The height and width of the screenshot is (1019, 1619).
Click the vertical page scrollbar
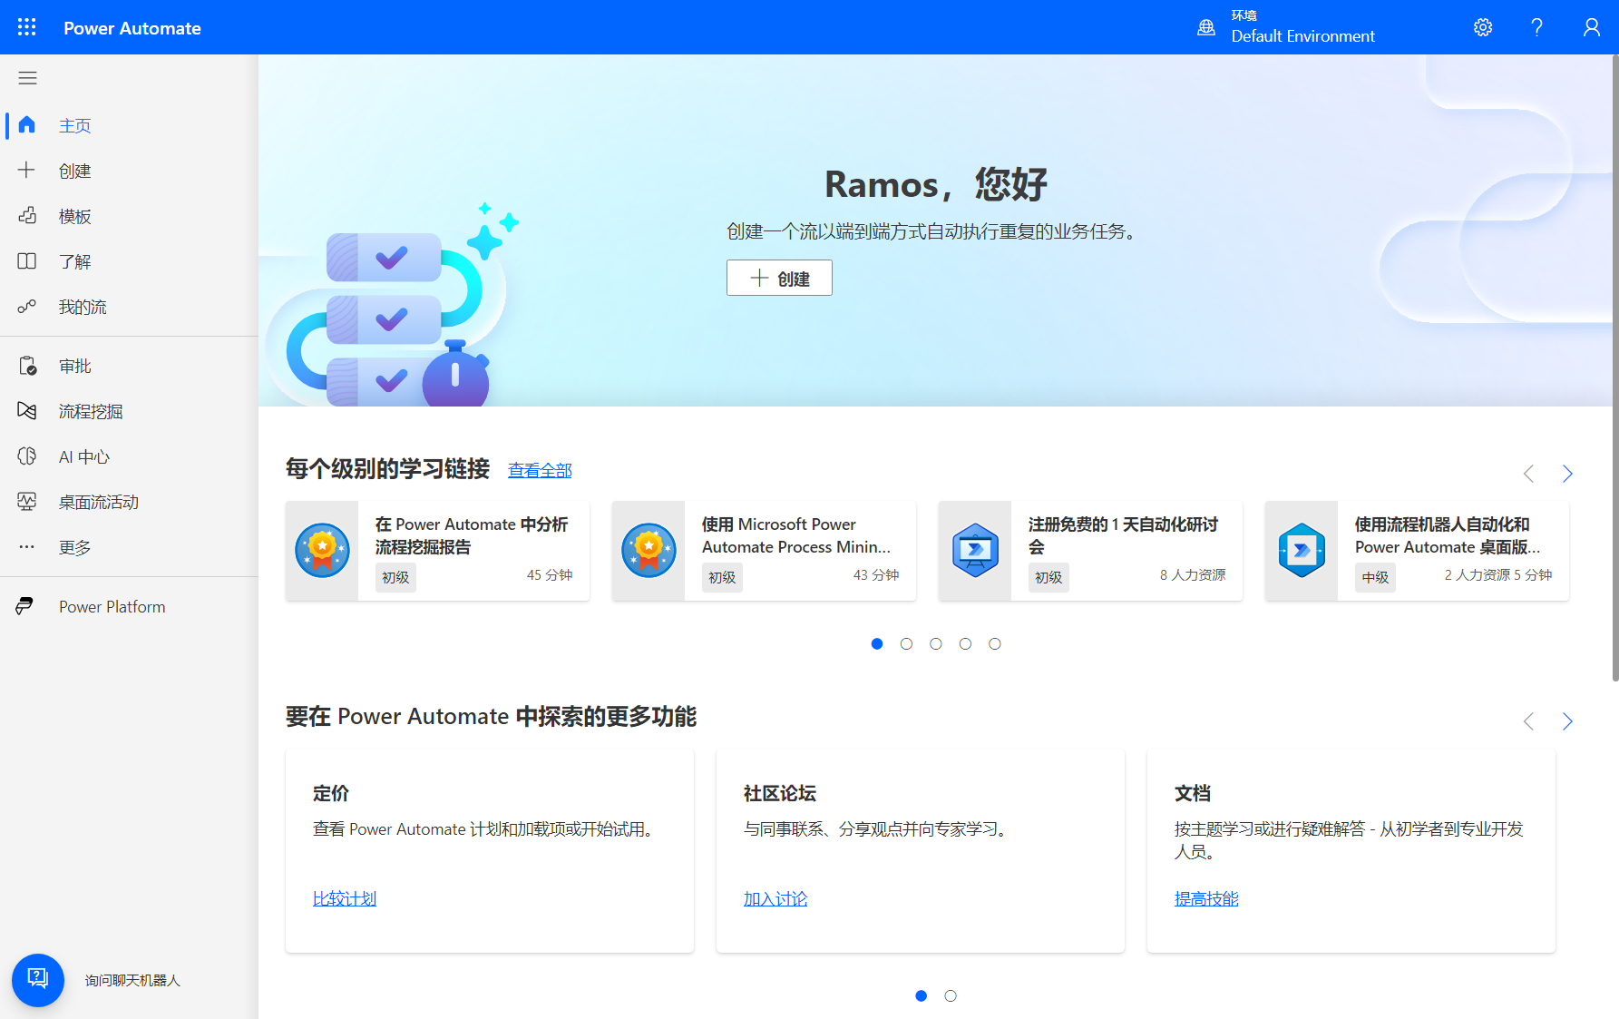1614,363
